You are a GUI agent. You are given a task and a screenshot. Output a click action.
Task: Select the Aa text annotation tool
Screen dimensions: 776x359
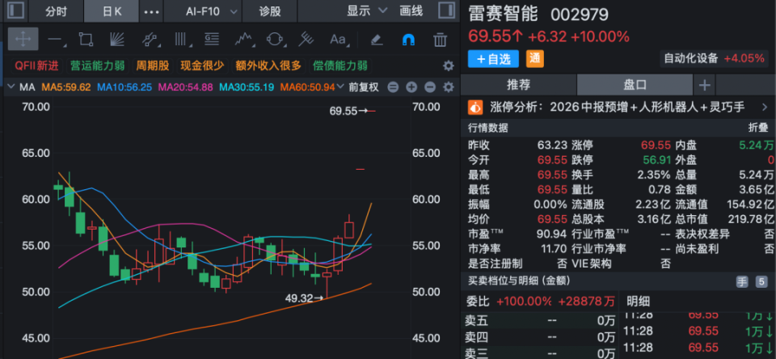338,39
